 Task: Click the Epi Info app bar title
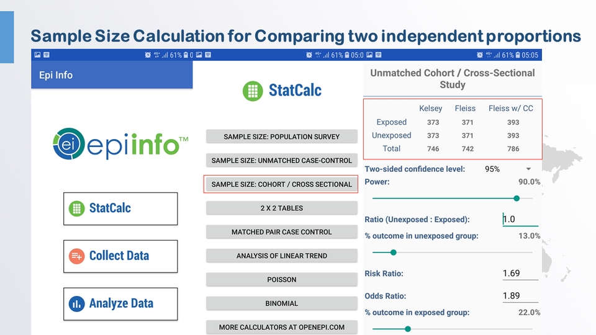pos(56,75)
